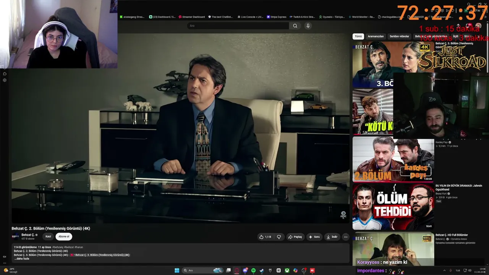Open Steam from the taskbar
Image resolution: width=489 pixels, height=275 pixels.
[x=262, y=270]
